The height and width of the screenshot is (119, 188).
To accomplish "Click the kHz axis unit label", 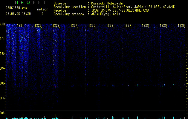I will click(x=3, y=24).
